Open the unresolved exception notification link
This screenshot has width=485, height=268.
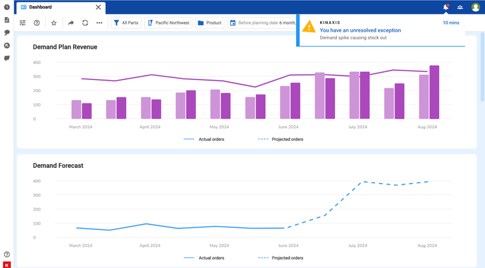(x=360, y=30)
